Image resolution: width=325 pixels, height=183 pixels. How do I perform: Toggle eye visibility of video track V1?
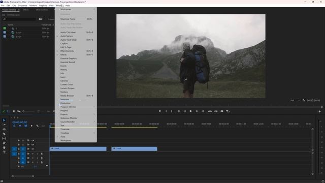(x=32, y=149)
